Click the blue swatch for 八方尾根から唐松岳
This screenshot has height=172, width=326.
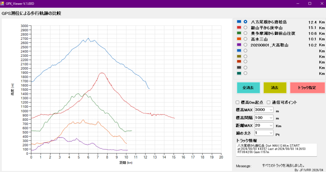pyautogui.click(x=239, y=22)
